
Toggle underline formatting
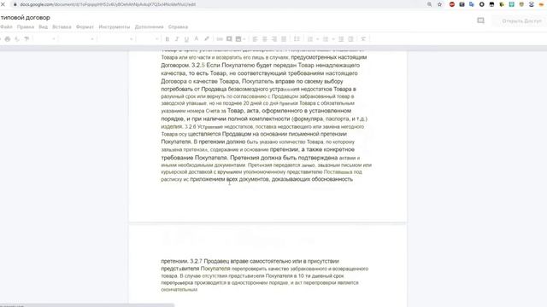click(x=186, y=39)
